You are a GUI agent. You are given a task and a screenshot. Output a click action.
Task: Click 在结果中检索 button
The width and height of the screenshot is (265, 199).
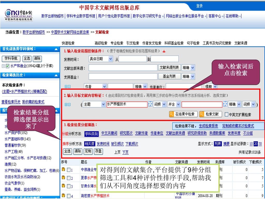[183, 114]
